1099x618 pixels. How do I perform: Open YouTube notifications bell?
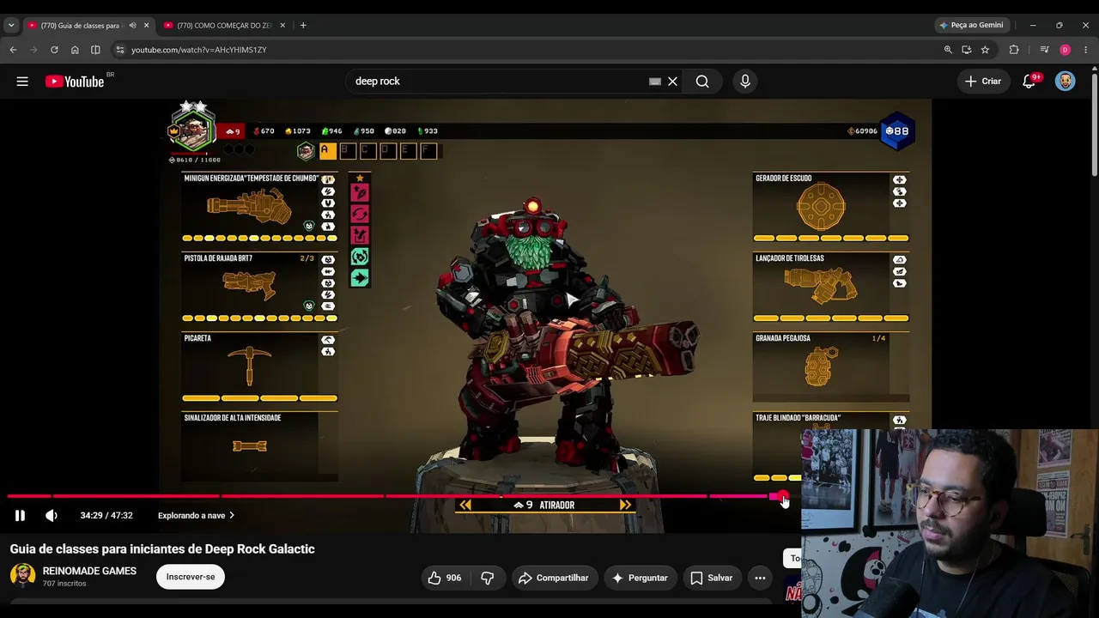1029,82
